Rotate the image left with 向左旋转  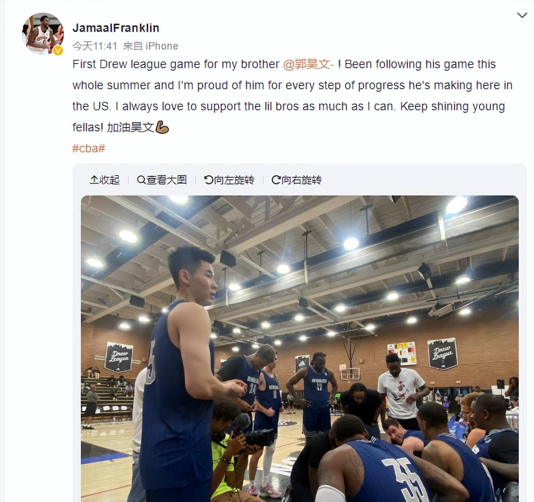[x=229, y=180]
